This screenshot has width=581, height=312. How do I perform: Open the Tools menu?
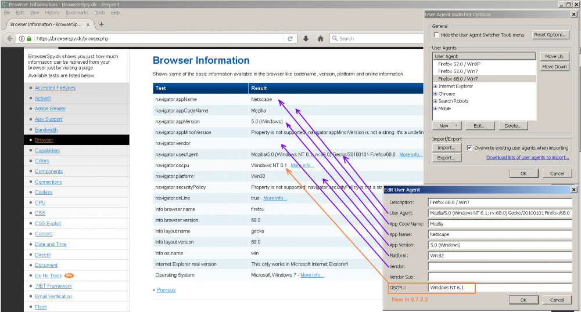coord(100,12)
